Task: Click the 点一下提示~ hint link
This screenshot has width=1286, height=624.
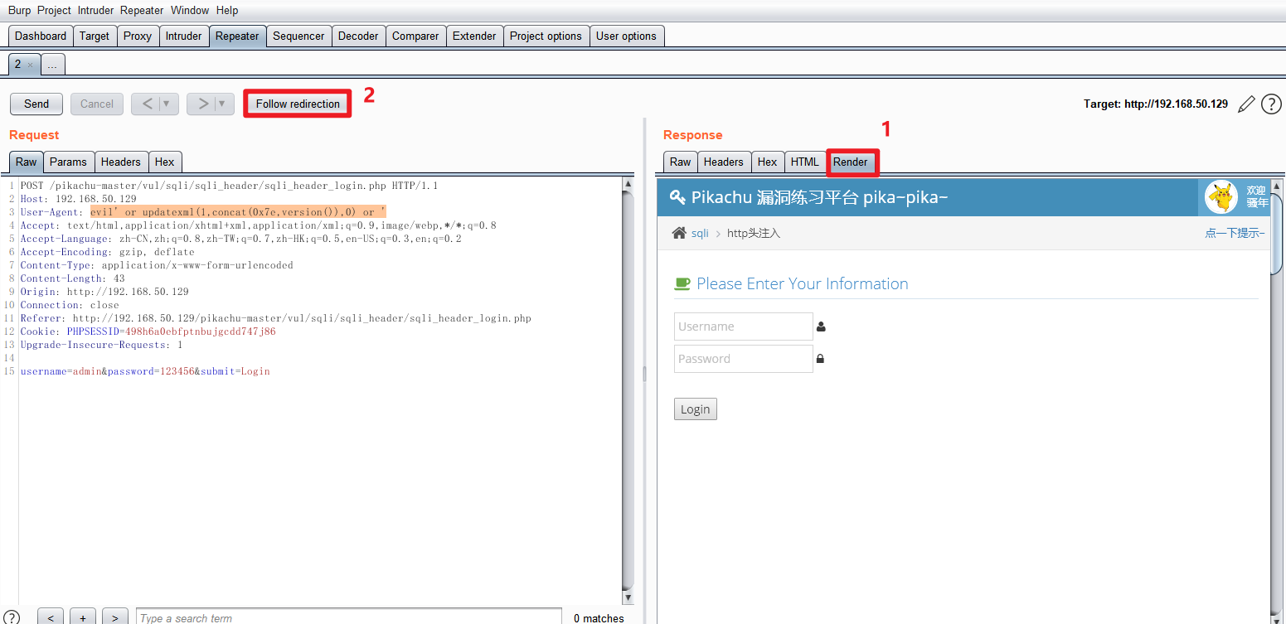Action: [1235, 234]
